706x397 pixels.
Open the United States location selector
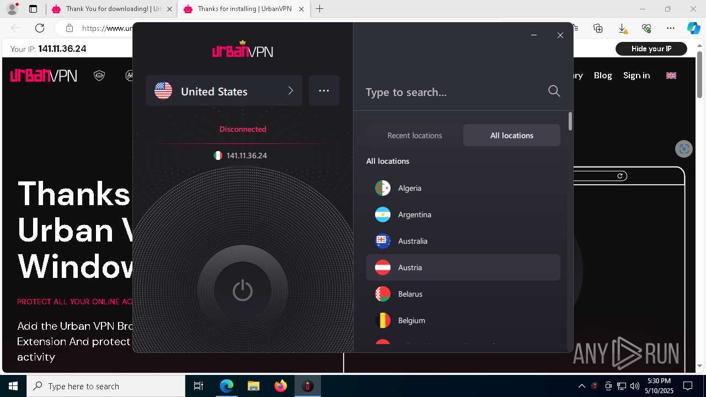coord(224,90)
